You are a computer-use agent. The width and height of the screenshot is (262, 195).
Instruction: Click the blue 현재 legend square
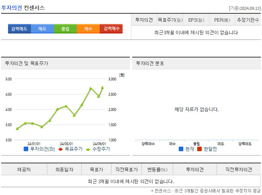181,149
